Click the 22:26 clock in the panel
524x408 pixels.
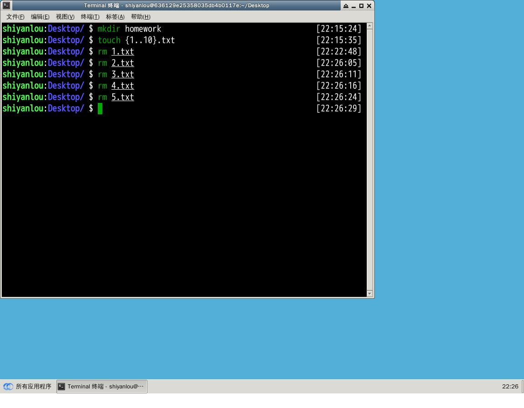click(510, 387)
